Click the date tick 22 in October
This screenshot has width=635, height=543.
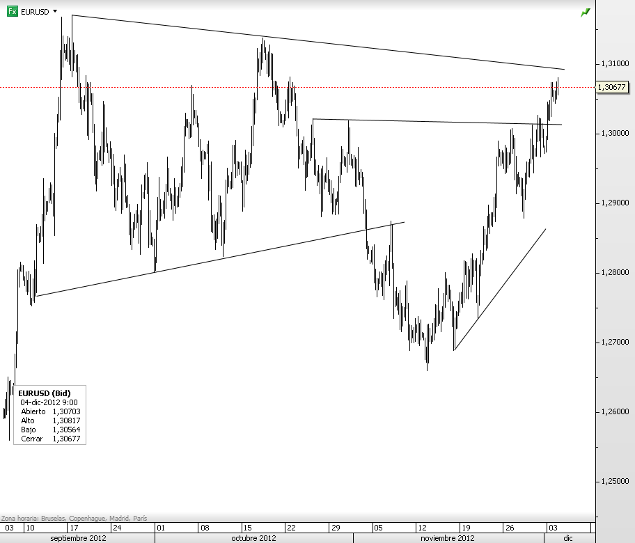coord(291,528)
